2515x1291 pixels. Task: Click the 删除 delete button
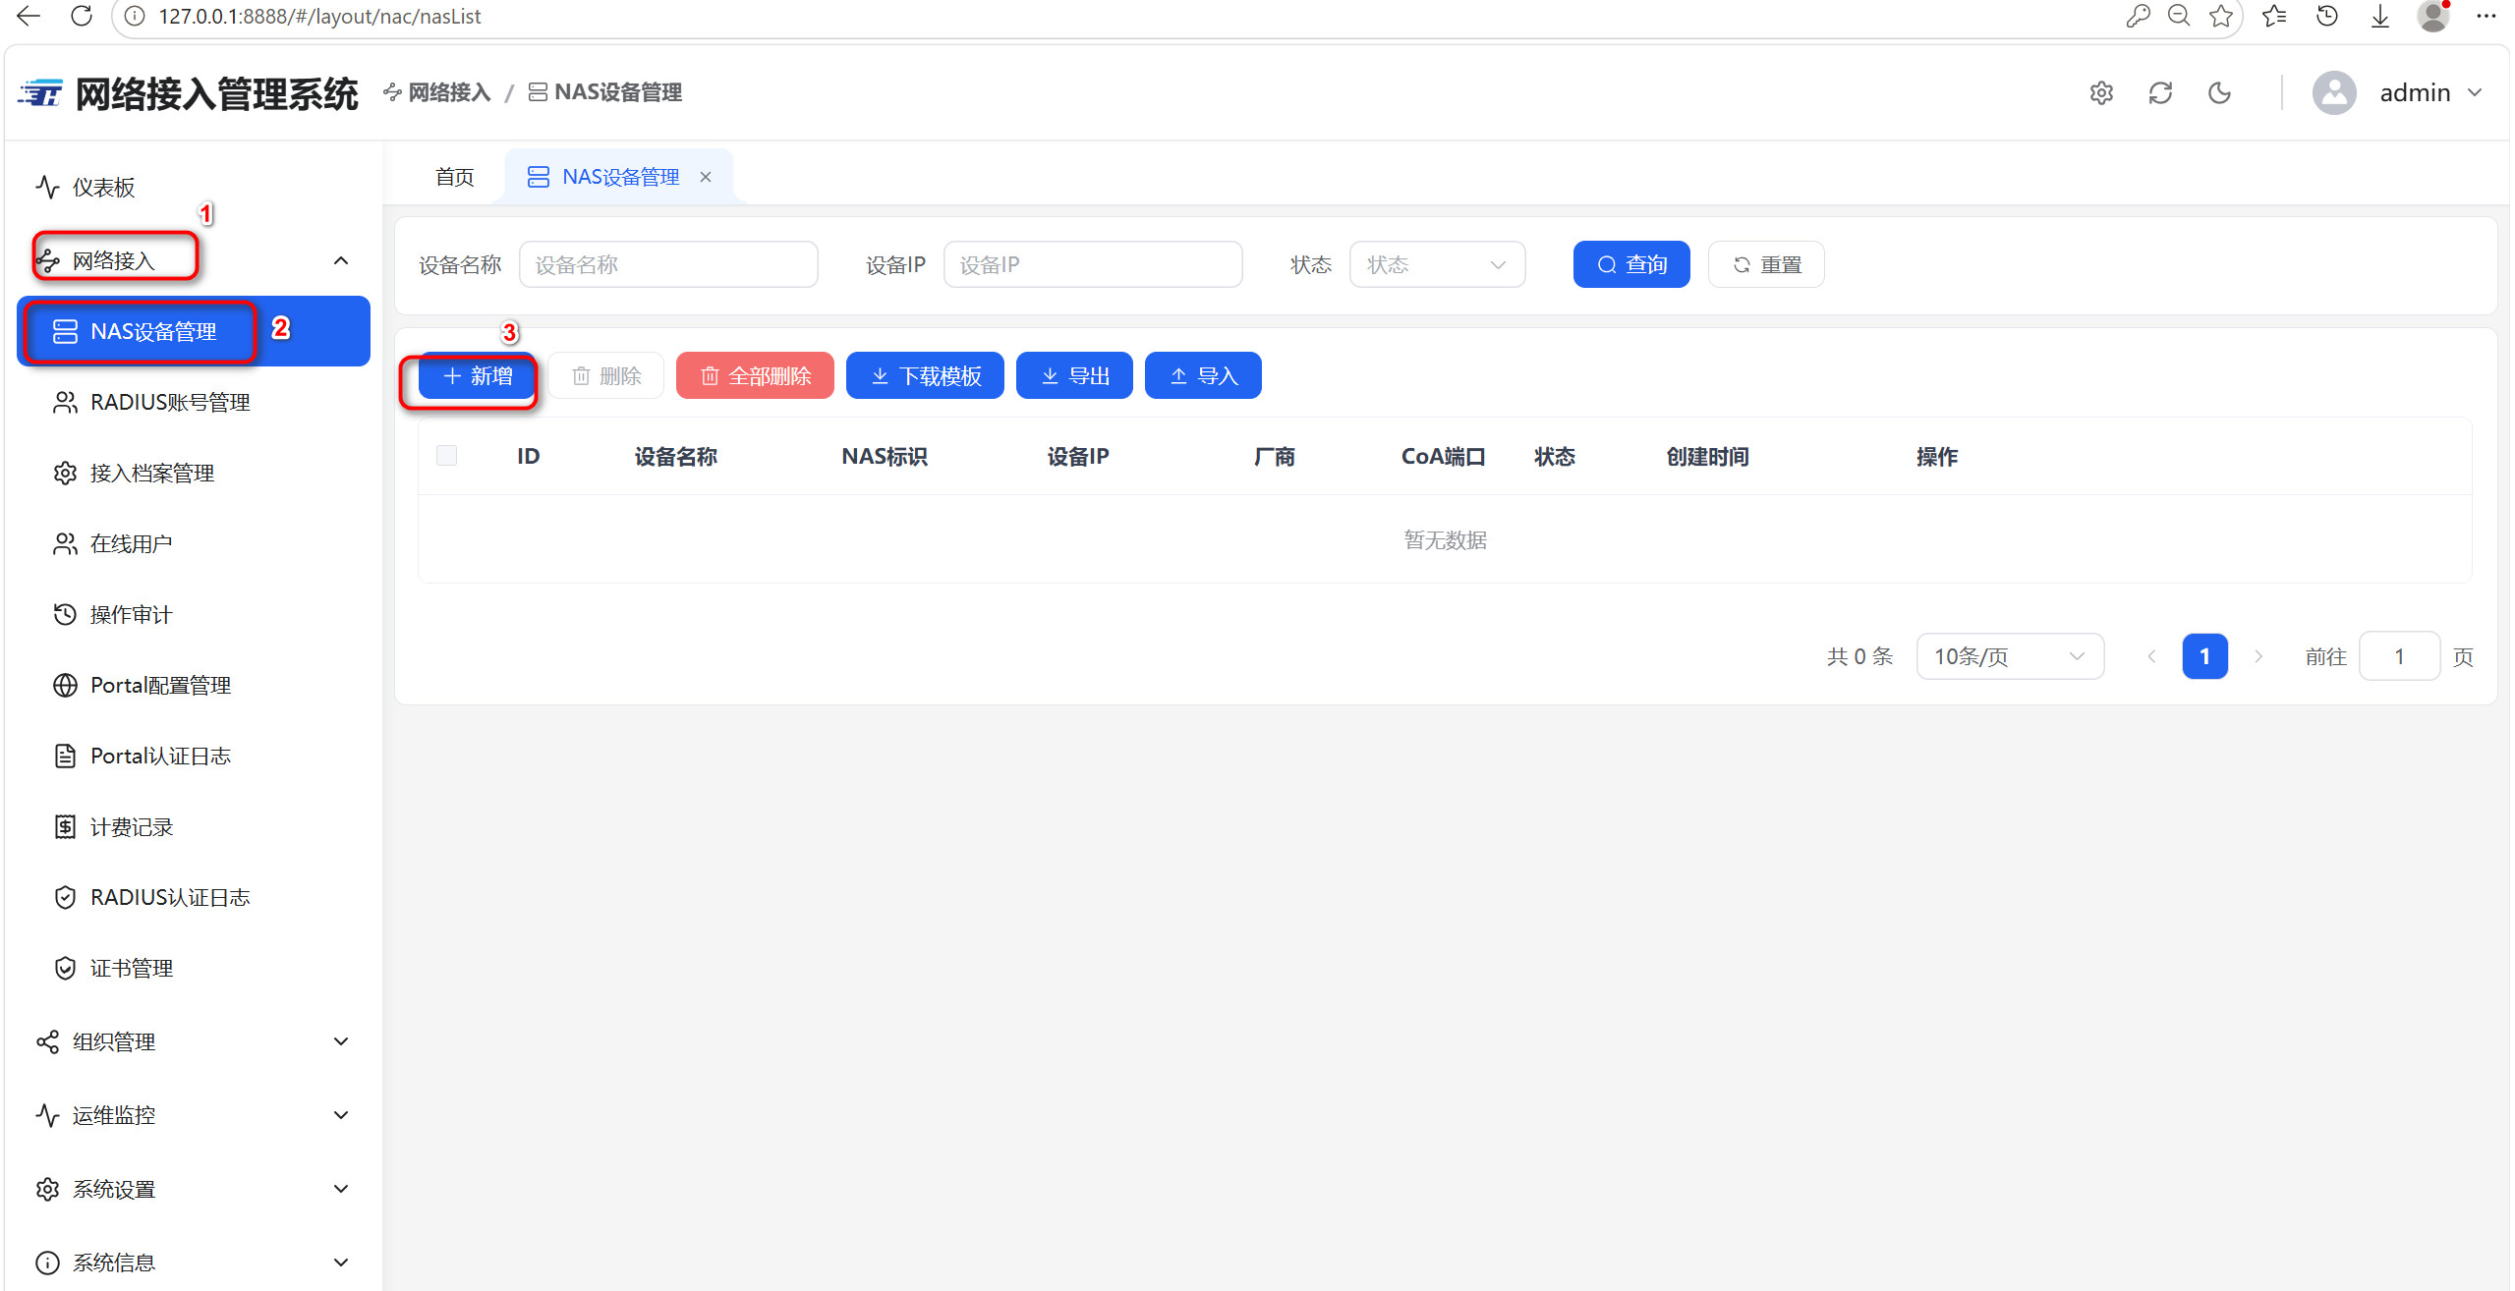[x=606, y=375]
